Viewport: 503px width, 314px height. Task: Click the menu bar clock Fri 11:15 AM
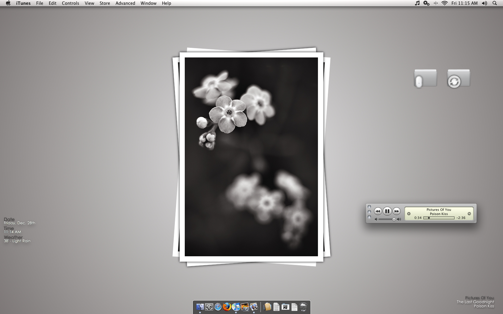pos(464,3)
